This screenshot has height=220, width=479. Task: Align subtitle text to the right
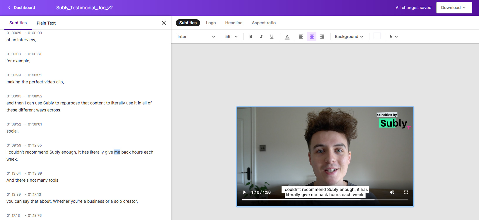(322, 37)
